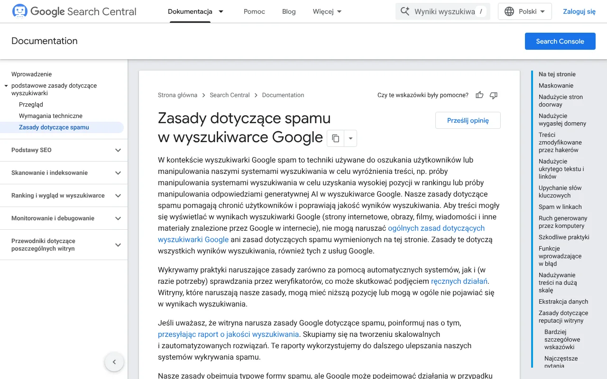
Task: Select Zasady dotyczące spamu sidebar item
Action: (x=54, y=127)
